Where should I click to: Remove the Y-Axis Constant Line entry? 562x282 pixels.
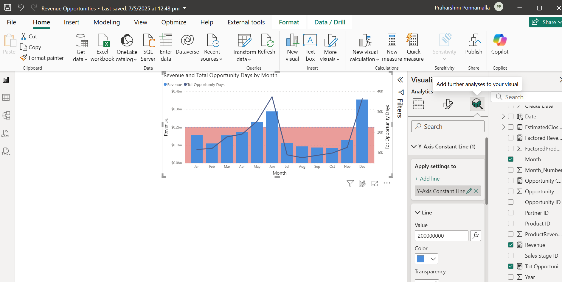pos(476,191)
